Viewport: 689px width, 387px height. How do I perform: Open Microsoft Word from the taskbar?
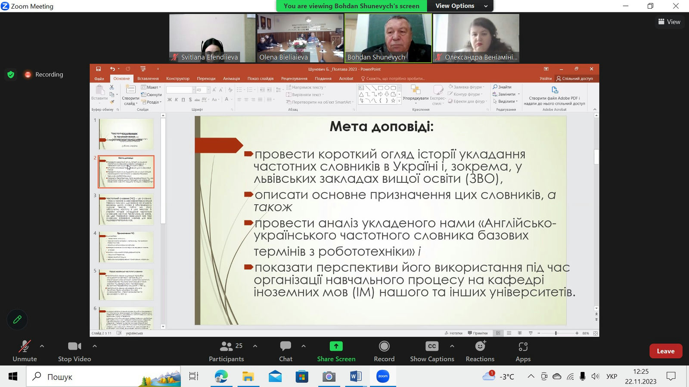[356, 377]
